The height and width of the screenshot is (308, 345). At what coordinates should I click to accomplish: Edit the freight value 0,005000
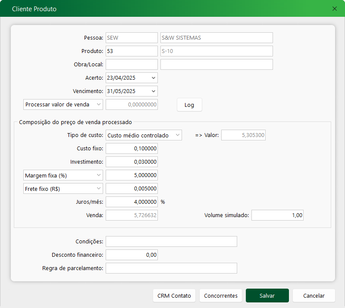pos(132,189)
